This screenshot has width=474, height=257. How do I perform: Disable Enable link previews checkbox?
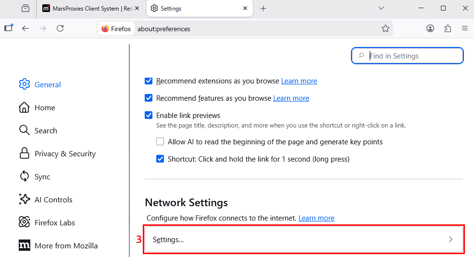149,115
